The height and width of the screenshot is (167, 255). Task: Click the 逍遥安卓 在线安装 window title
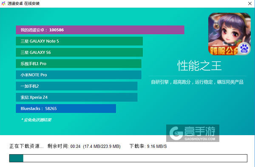pyautogui.click(x=23, y=3)
